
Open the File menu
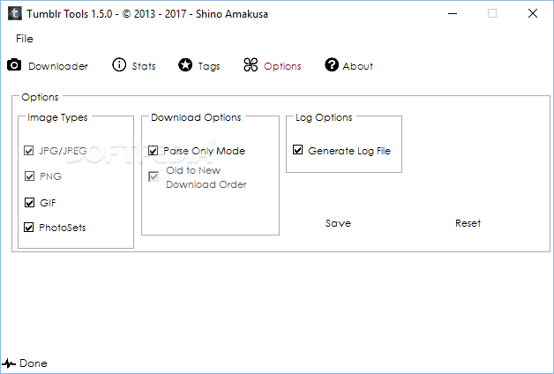tap(25, 39)
